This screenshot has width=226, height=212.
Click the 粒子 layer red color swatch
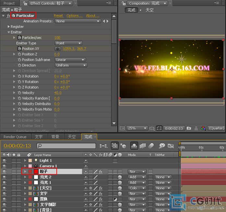pos(36,171)
